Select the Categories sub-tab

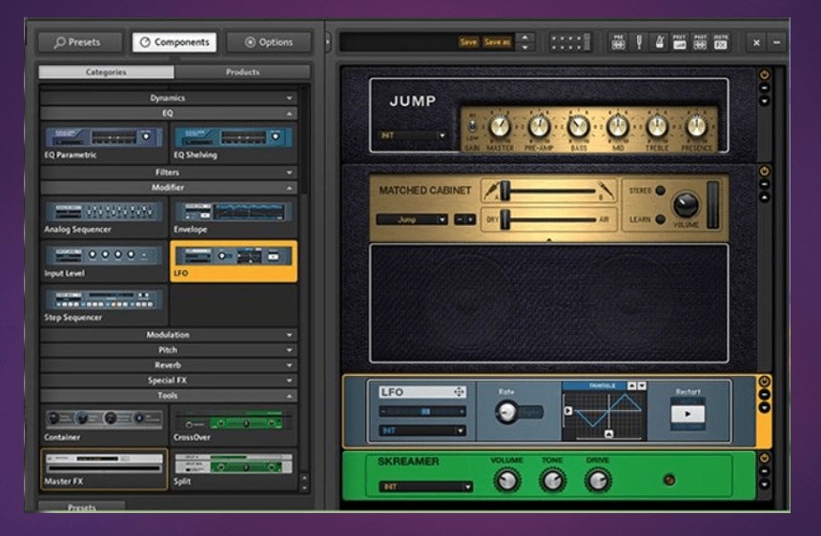click(106, 72)
